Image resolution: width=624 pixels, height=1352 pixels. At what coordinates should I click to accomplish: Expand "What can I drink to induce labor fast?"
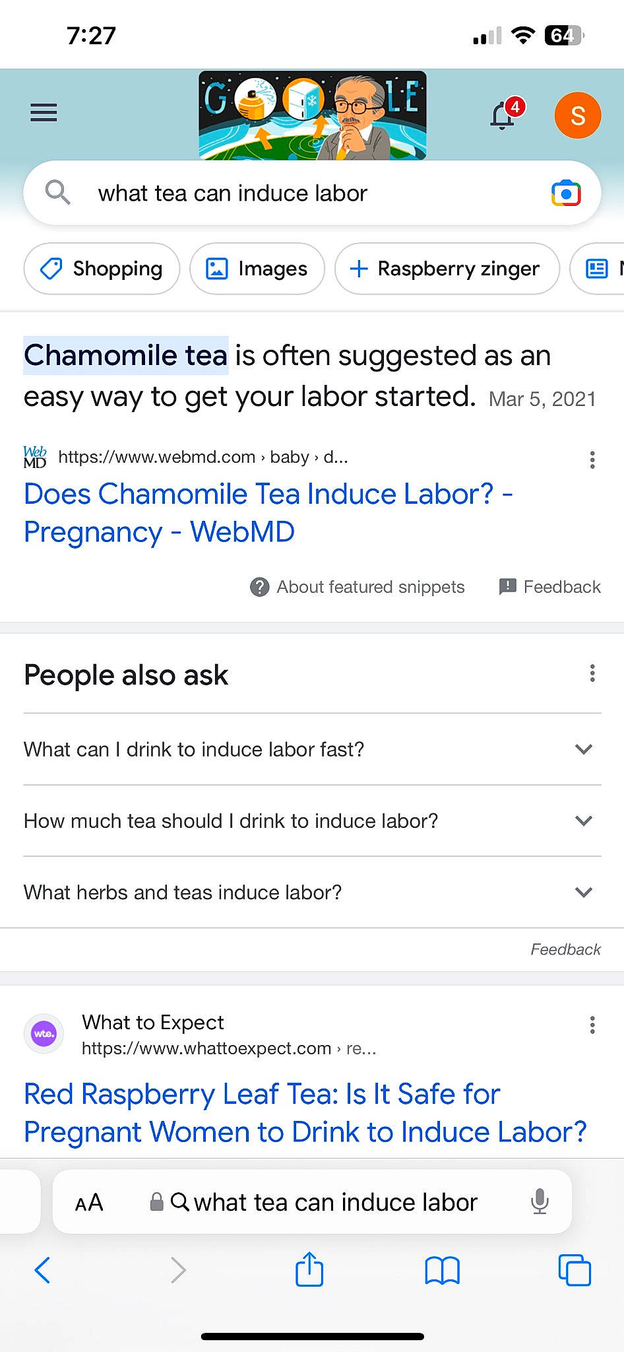point(311,749)
